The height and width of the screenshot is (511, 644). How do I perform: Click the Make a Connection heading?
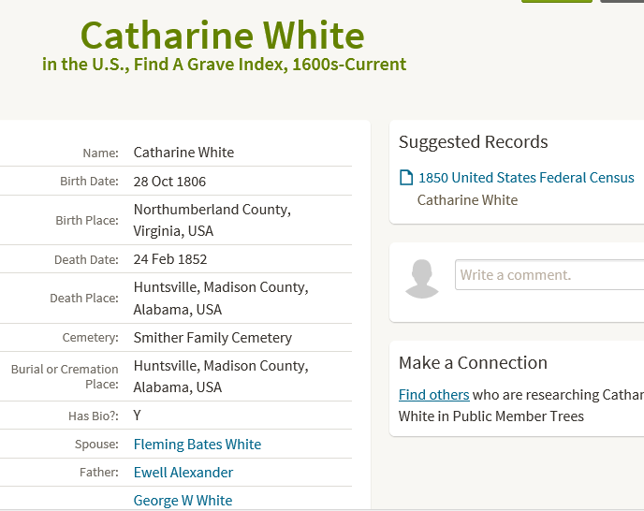click(473, 363)
